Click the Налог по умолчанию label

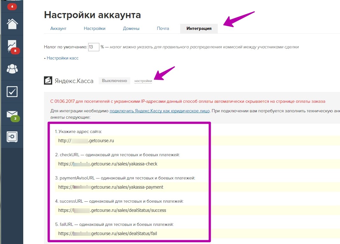point(66,47)
